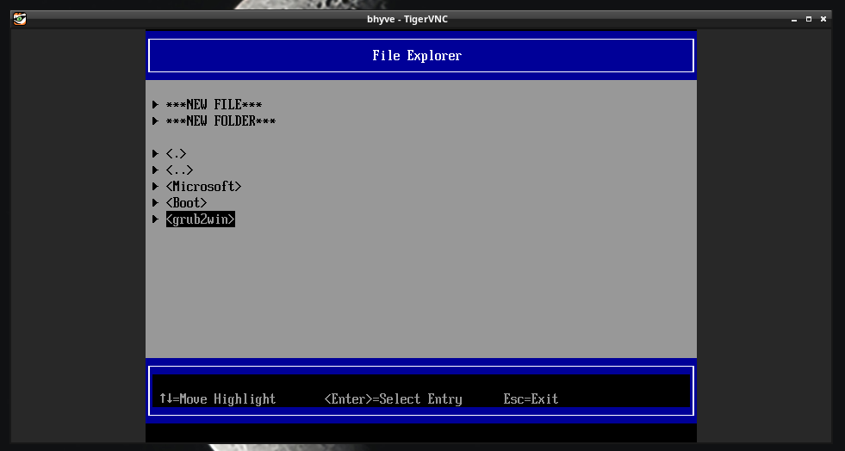
Task: Click the arrow beside <grub2win> folder
Action: (x=156, y=219)
